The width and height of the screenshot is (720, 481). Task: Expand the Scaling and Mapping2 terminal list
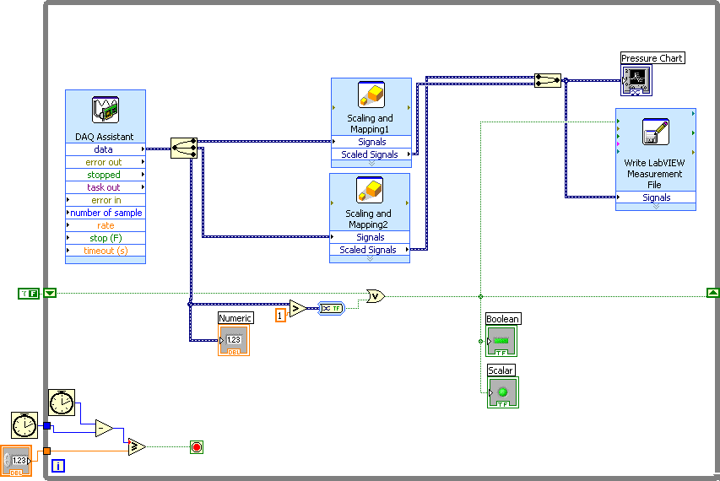[369, 259]
